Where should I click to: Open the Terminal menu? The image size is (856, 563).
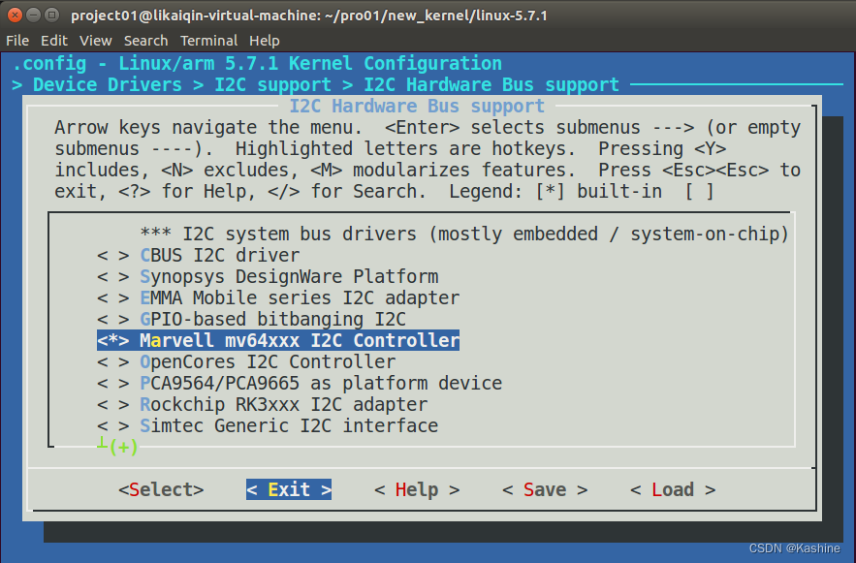click(209, 41)
